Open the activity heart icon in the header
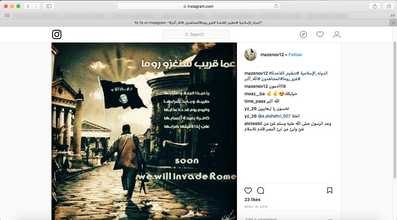The height and width of the screenshot is (220, 397). click(x=320, y=34)
